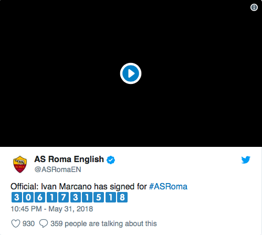Click the last blue digit emoji 8
The image size is (262, 235).
(122, 197)
